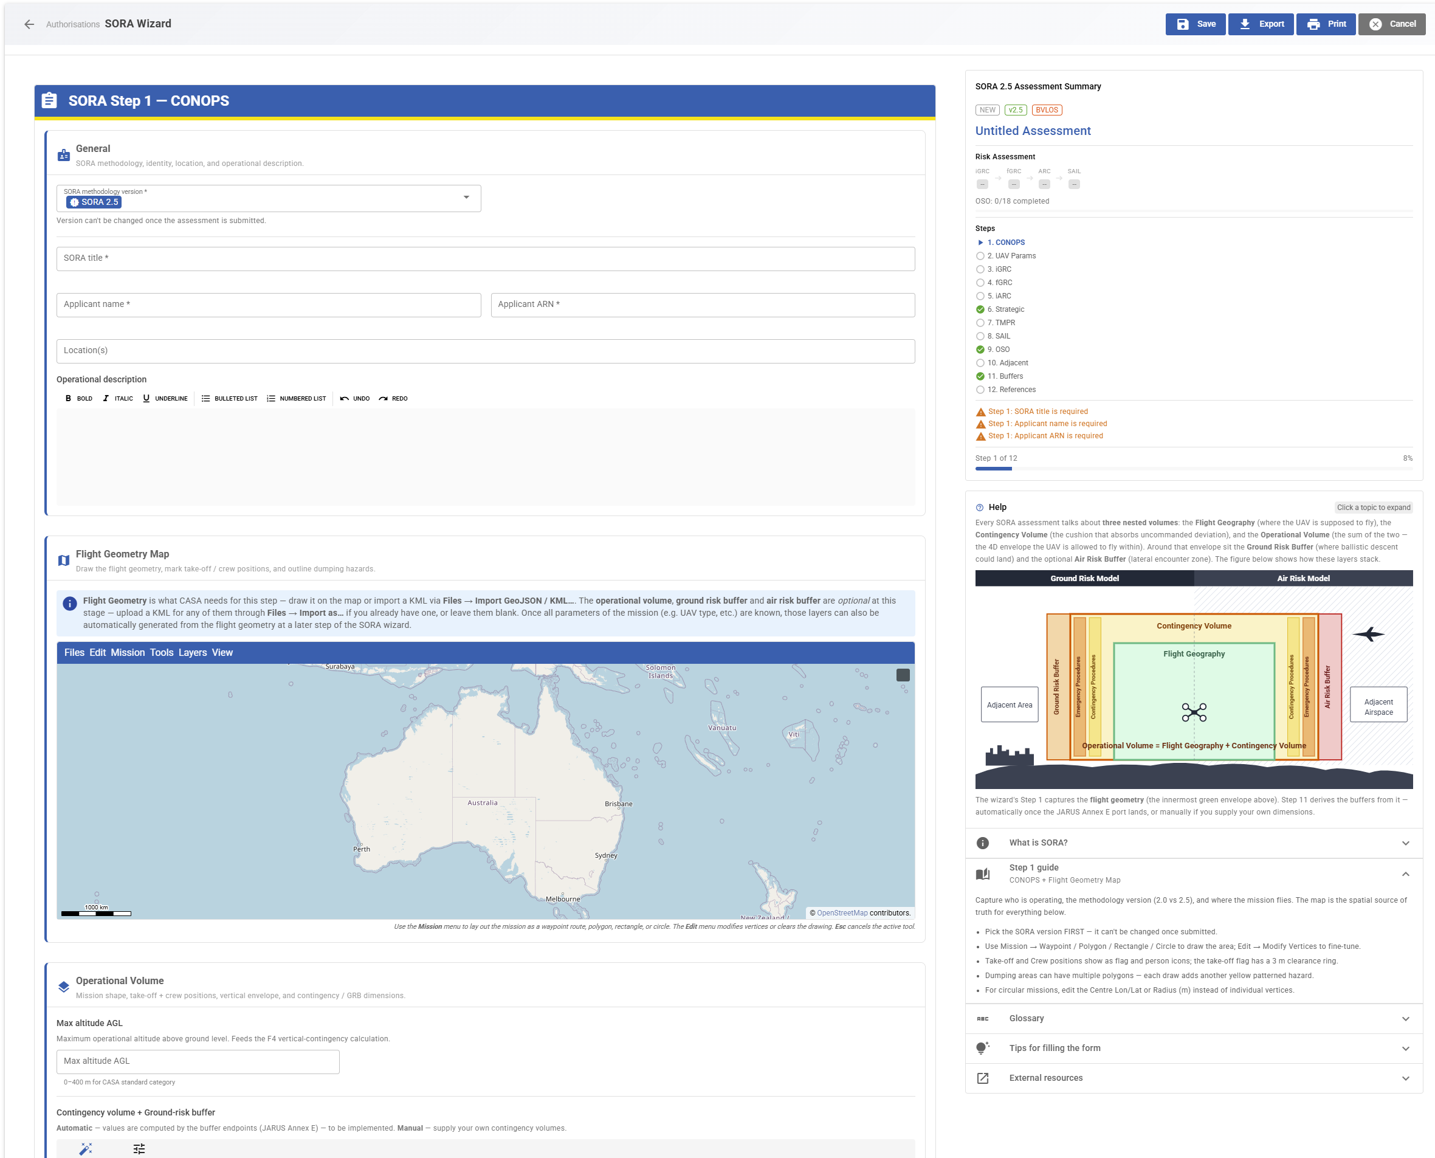Expand the What is SORA? topic
Image resolution: width=1435 pixels, height=1158 pixels.
tap(1194, 843)
